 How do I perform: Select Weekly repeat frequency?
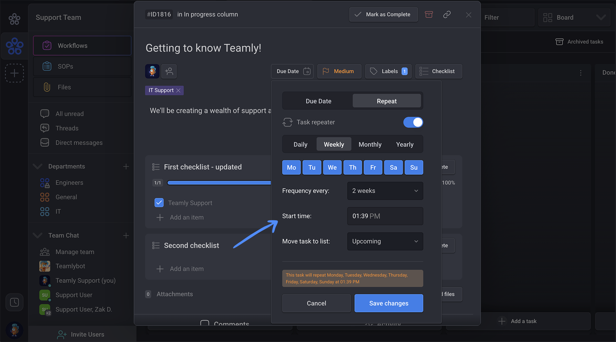pyautogui.click(x=334, y=144)
